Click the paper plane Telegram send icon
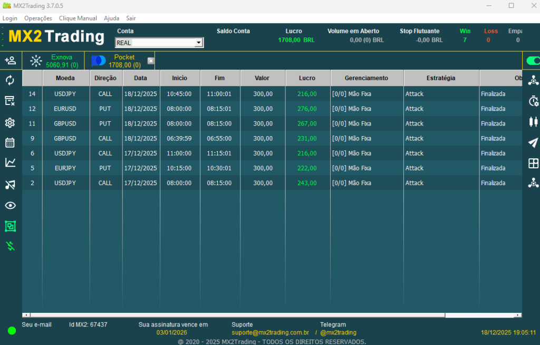 pyautogui.click(x=533, y=142)
